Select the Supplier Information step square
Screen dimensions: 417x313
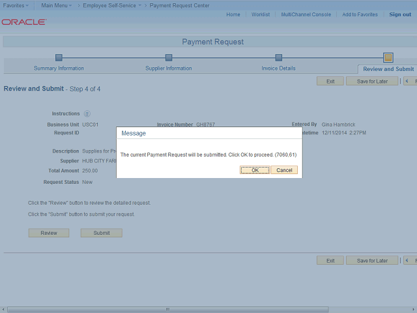pyautogui.click(x=169, y=57)
